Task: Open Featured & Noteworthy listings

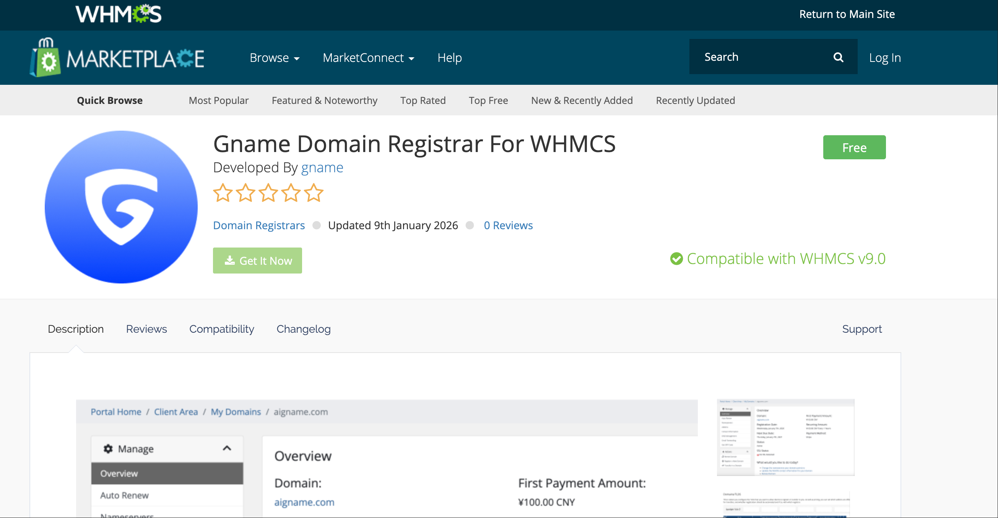Action: (324, 100)
